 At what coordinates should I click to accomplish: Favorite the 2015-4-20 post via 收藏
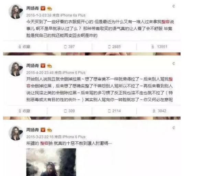coord(24,111)
